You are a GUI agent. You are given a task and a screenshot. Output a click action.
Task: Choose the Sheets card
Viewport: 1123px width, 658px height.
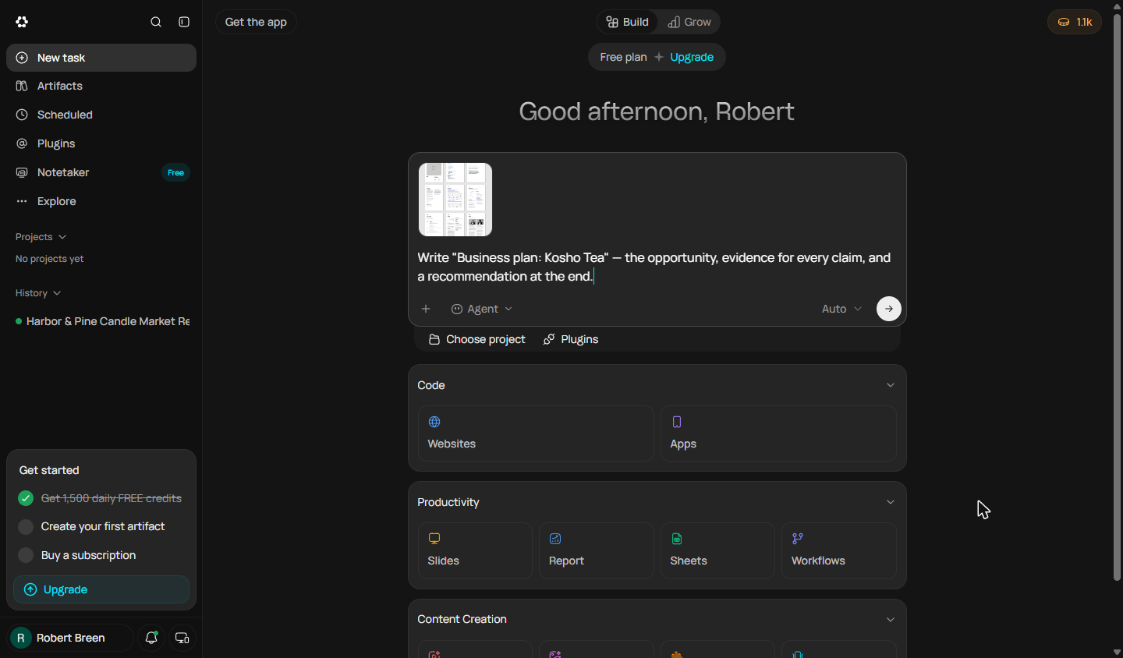717,550
